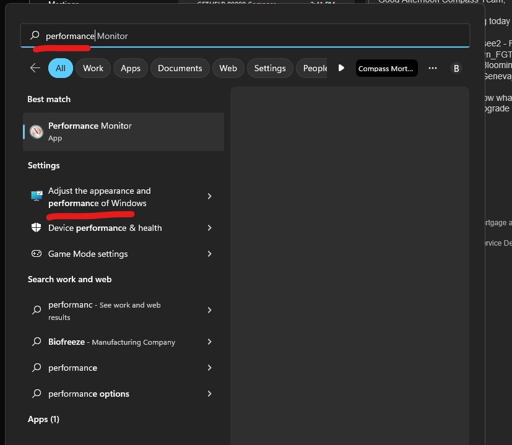Open Biofreeze Manufacturing Company suggestion
The width and height of the screenshot is (512, 445).
tap(123, 342)
